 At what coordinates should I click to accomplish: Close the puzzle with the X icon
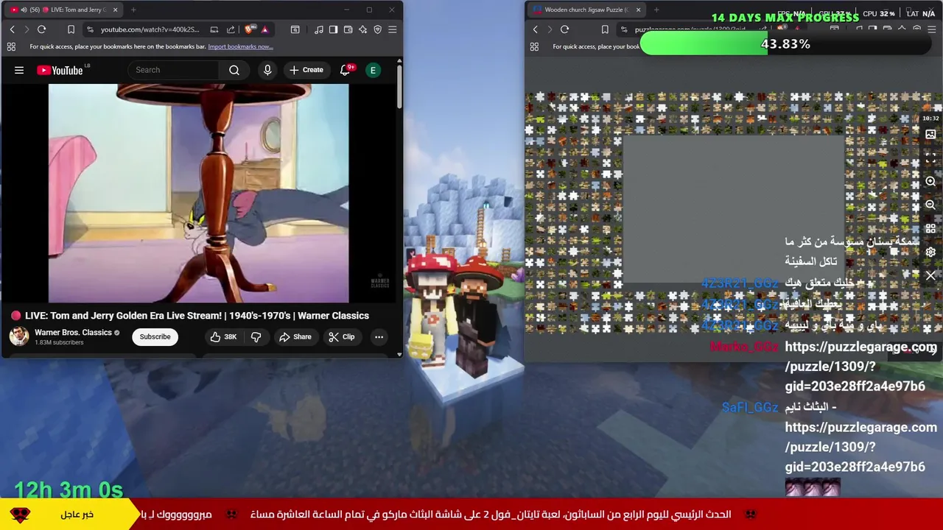[930, 275]
